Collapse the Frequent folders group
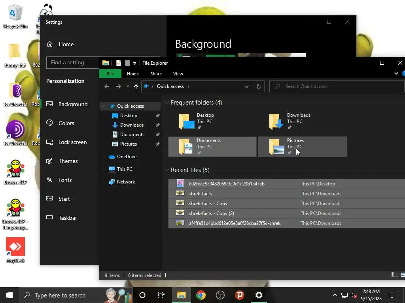 (x=167, y=103)
